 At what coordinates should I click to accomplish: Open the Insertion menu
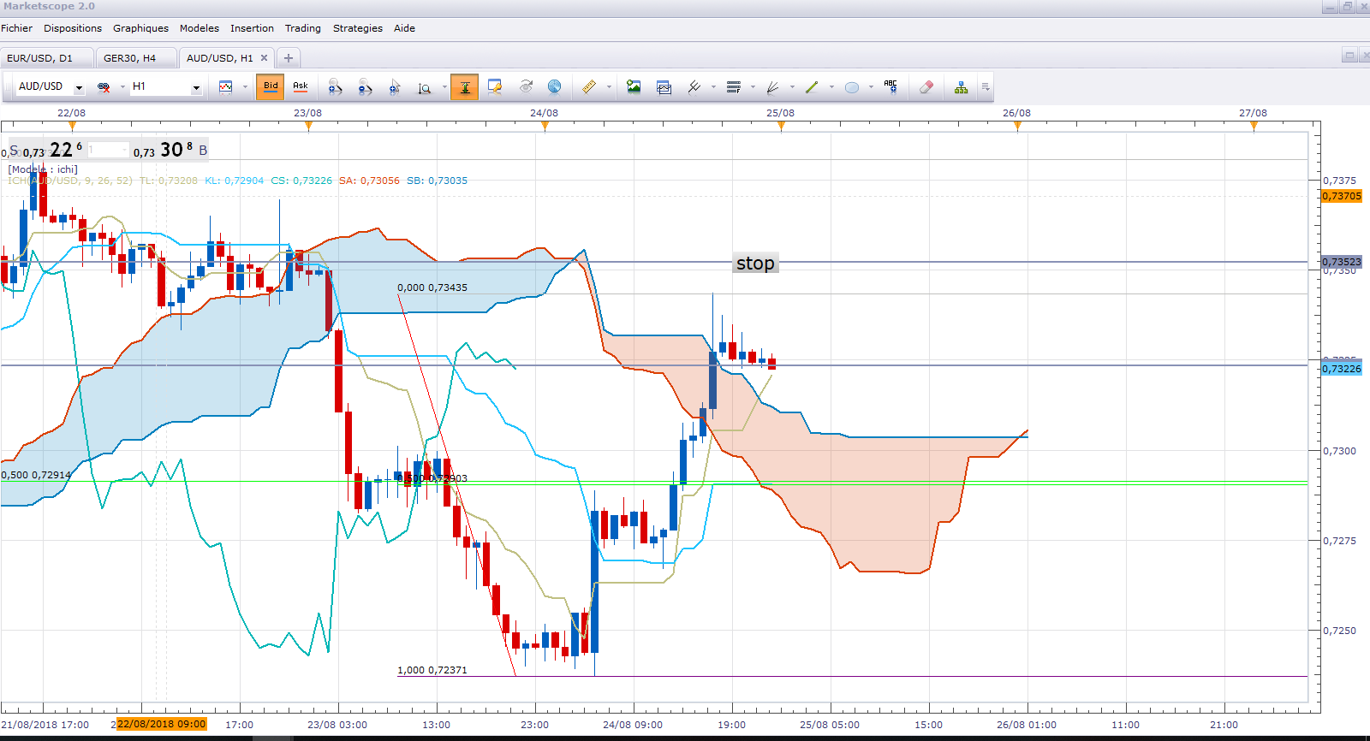point(252,28)
